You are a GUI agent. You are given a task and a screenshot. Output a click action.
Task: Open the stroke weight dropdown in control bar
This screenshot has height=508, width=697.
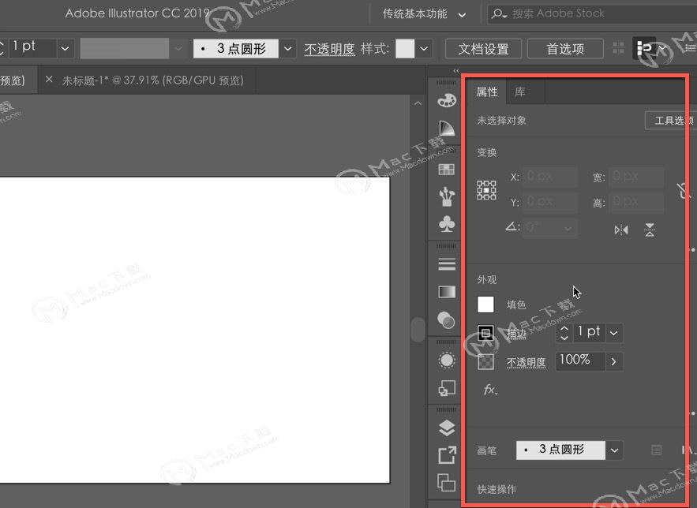point(65,48)
